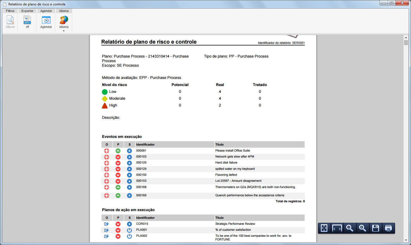Select the Agendar ribbon tab header
411x245 pixels.
point(46,11)
